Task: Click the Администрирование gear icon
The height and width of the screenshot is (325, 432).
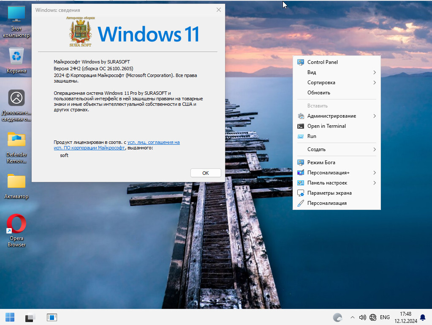Action: click(x=301, y=116)
